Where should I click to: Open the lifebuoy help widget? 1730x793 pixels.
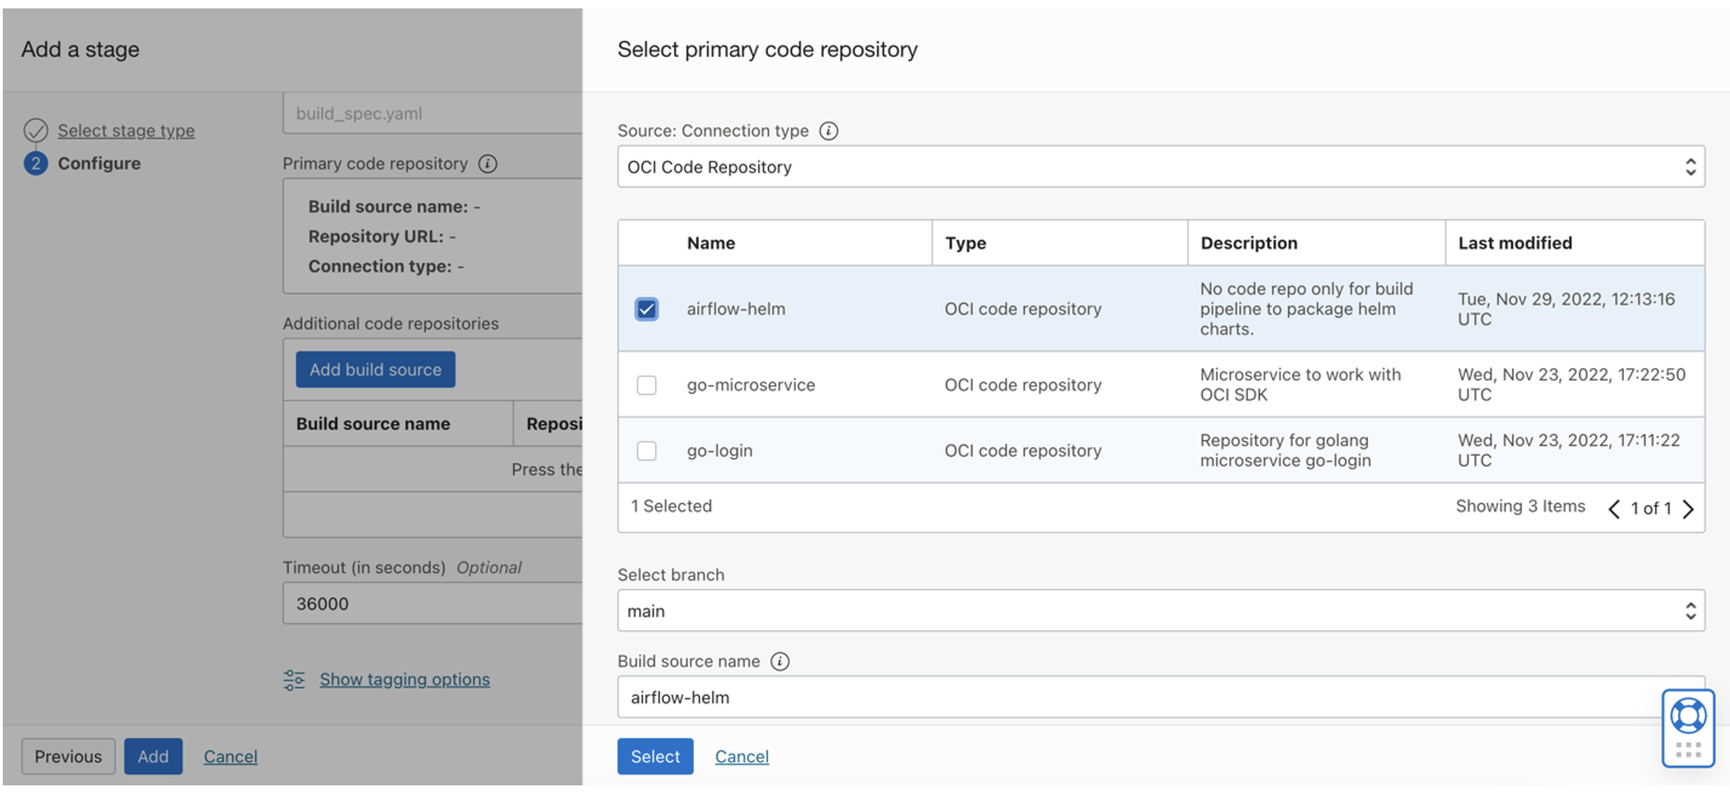click(x=1688, y=717)
